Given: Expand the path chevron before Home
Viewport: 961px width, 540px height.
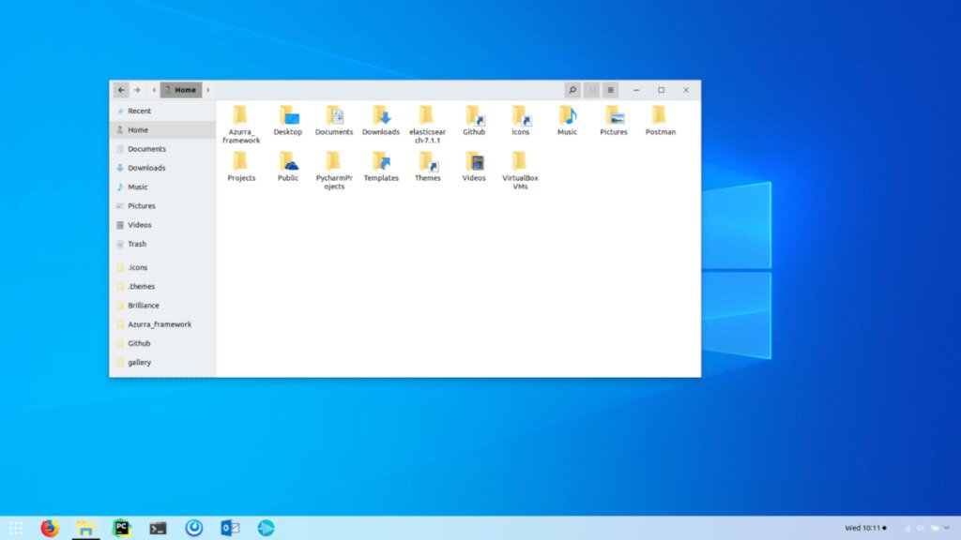Looking at the screenshot, I should [154, 89].
